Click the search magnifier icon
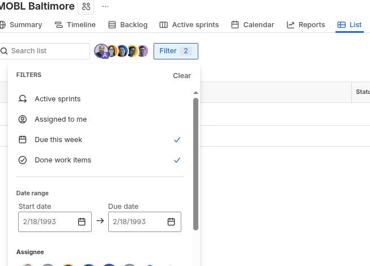The width and height of the screenshot is (370, 266). (4, 51)
